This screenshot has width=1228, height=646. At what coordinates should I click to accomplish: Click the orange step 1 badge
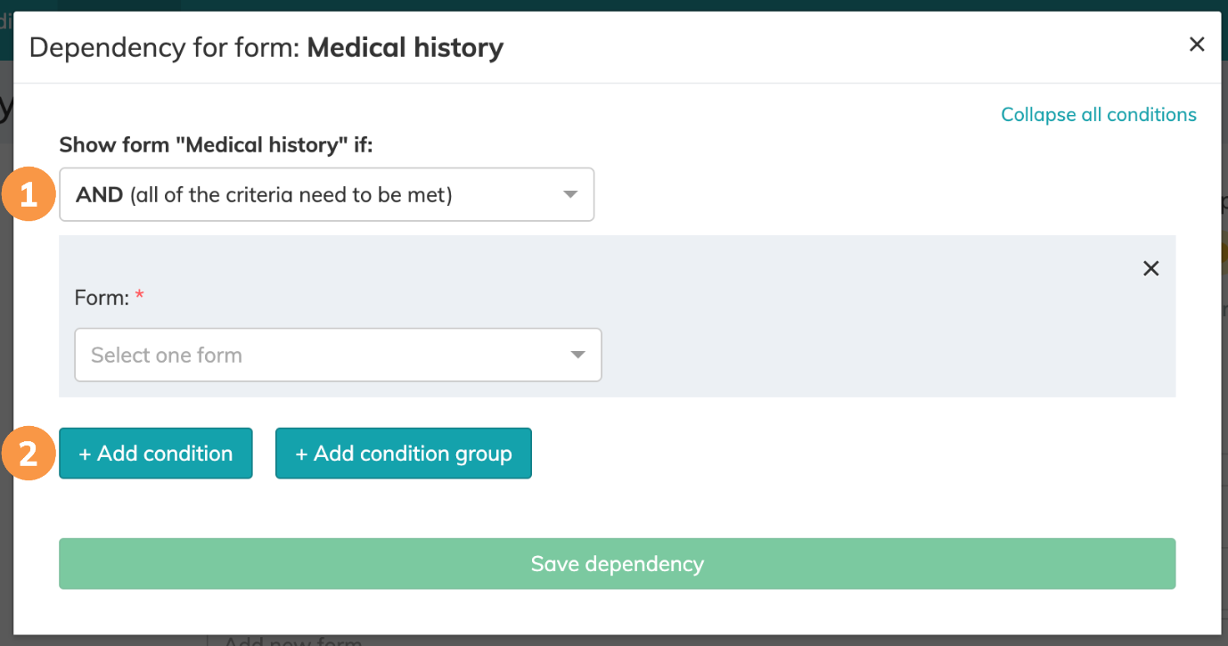pos(29,194)
